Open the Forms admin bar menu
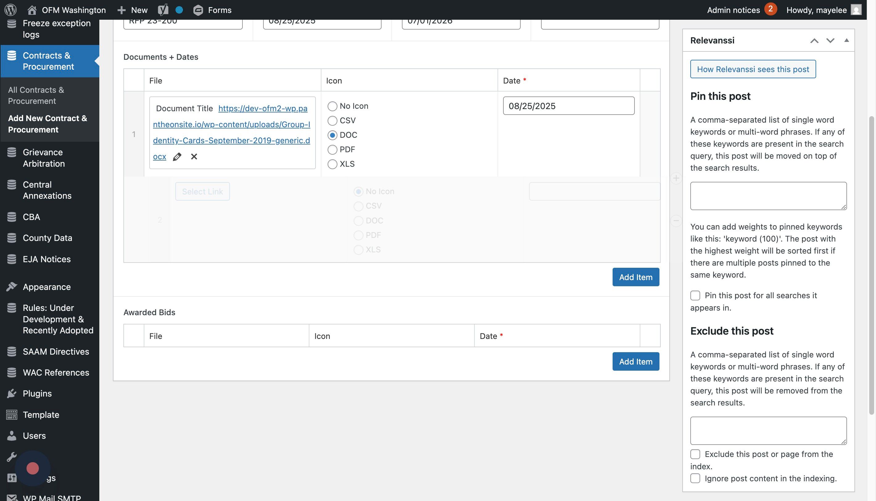 click(212, 10)
